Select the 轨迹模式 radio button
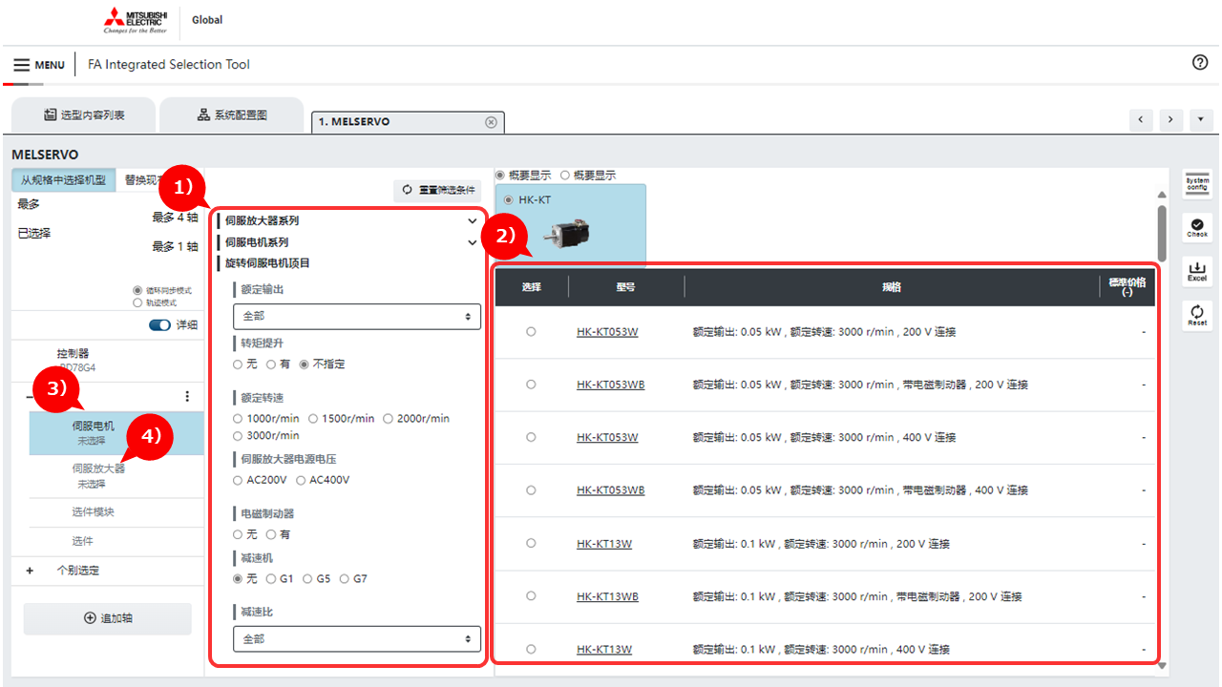Image resolution: width=1222 pixels, height=687 pixels. 137,302
